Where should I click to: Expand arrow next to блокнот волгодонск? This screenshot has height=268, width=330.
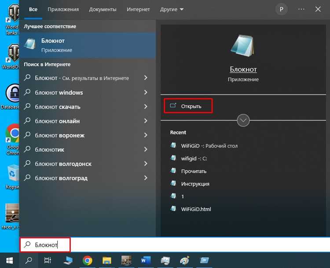(146, 164)
